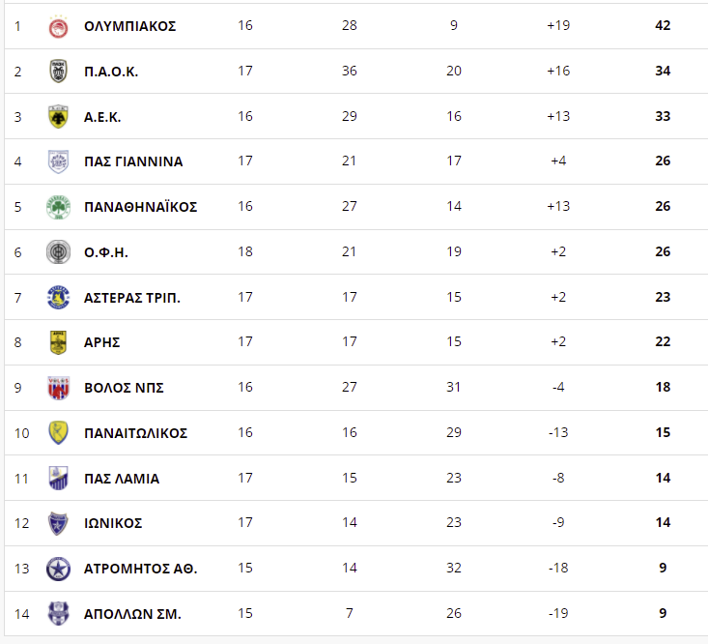
Task: Open the Atromitos star emblem
Action: (x=58, y=569)
